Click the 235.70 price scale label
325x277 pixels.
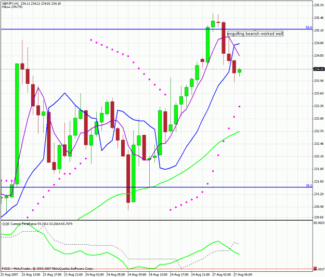(x=319, y=5)
